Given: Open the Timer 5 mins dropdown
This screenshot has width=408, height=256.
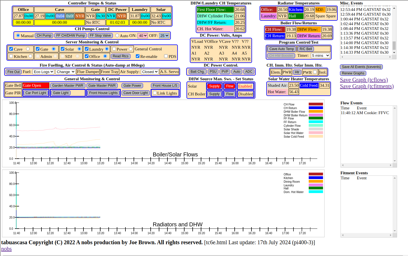Looking at the screenshot, I should [320, 56].
